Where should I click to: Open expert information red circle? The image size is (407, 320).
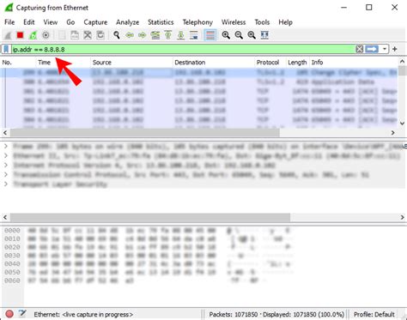point(9,314)
